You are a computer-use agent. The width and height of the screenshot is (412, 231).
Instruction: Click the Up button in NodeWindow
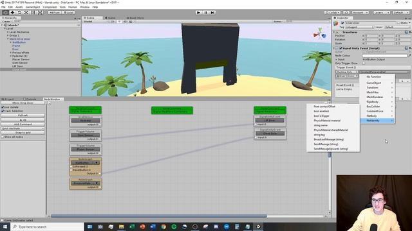(23, 120)
